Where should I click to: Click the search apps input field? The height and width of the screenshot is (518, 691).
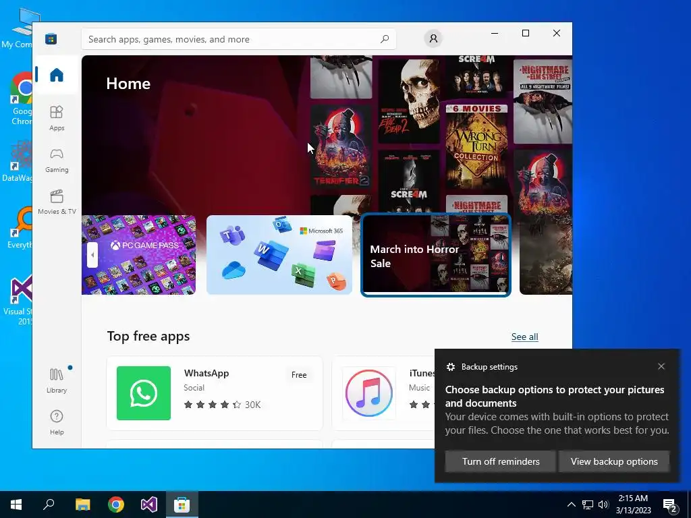[238, 38]
